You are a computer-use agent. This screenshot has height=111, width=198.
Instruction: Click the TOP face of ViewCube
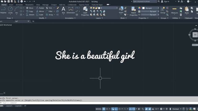tap(195, 35)
